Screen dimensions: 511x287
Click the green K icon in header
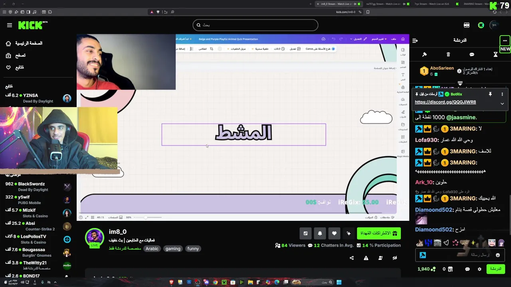(481, 25)
